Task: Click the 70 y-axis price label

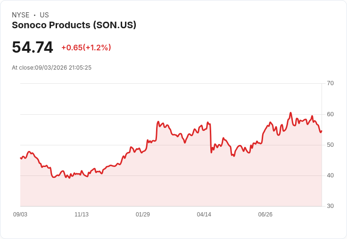Action: [330, 83]
